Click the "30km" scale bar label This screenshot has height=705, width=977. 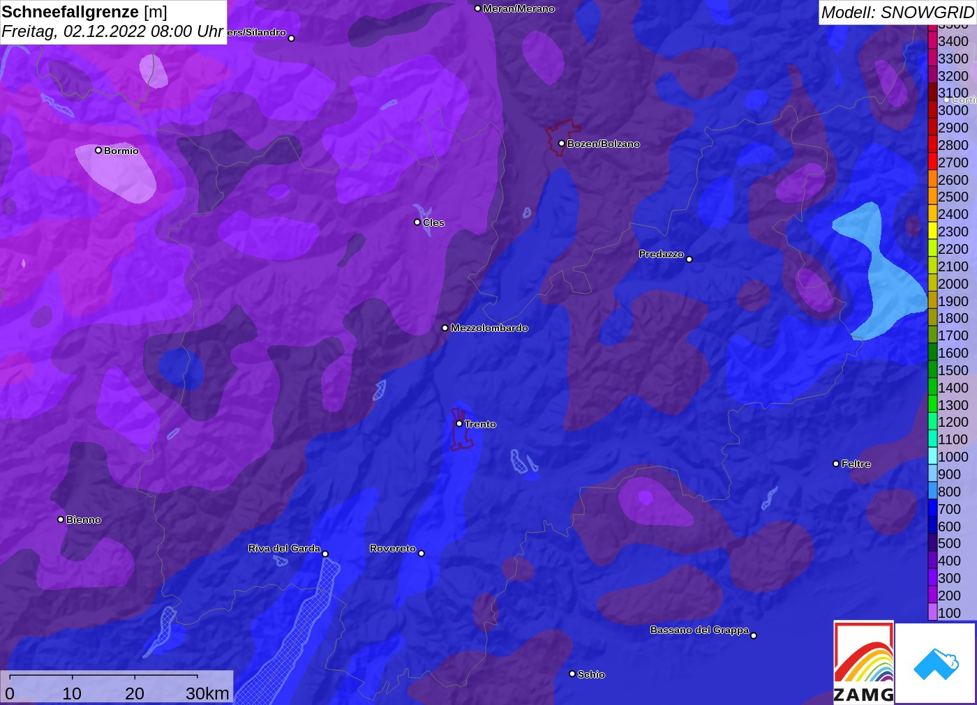pos(207,693)
